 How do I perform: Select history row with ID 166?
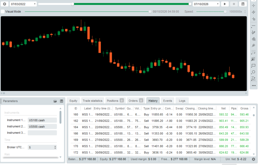click(160, 133)
